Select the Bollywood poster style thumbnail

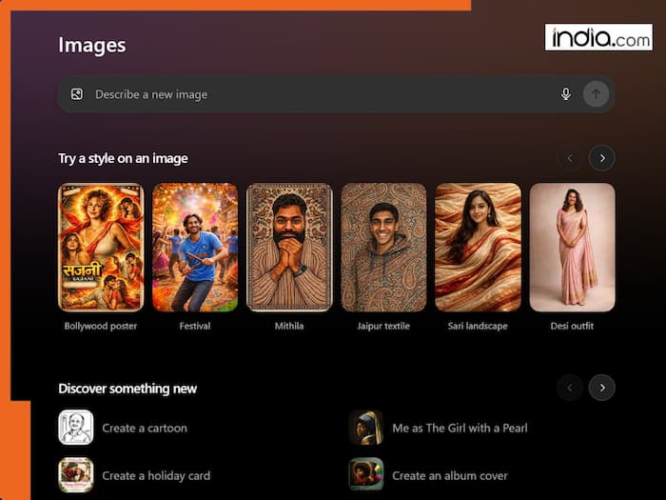[x=101, y=248]
